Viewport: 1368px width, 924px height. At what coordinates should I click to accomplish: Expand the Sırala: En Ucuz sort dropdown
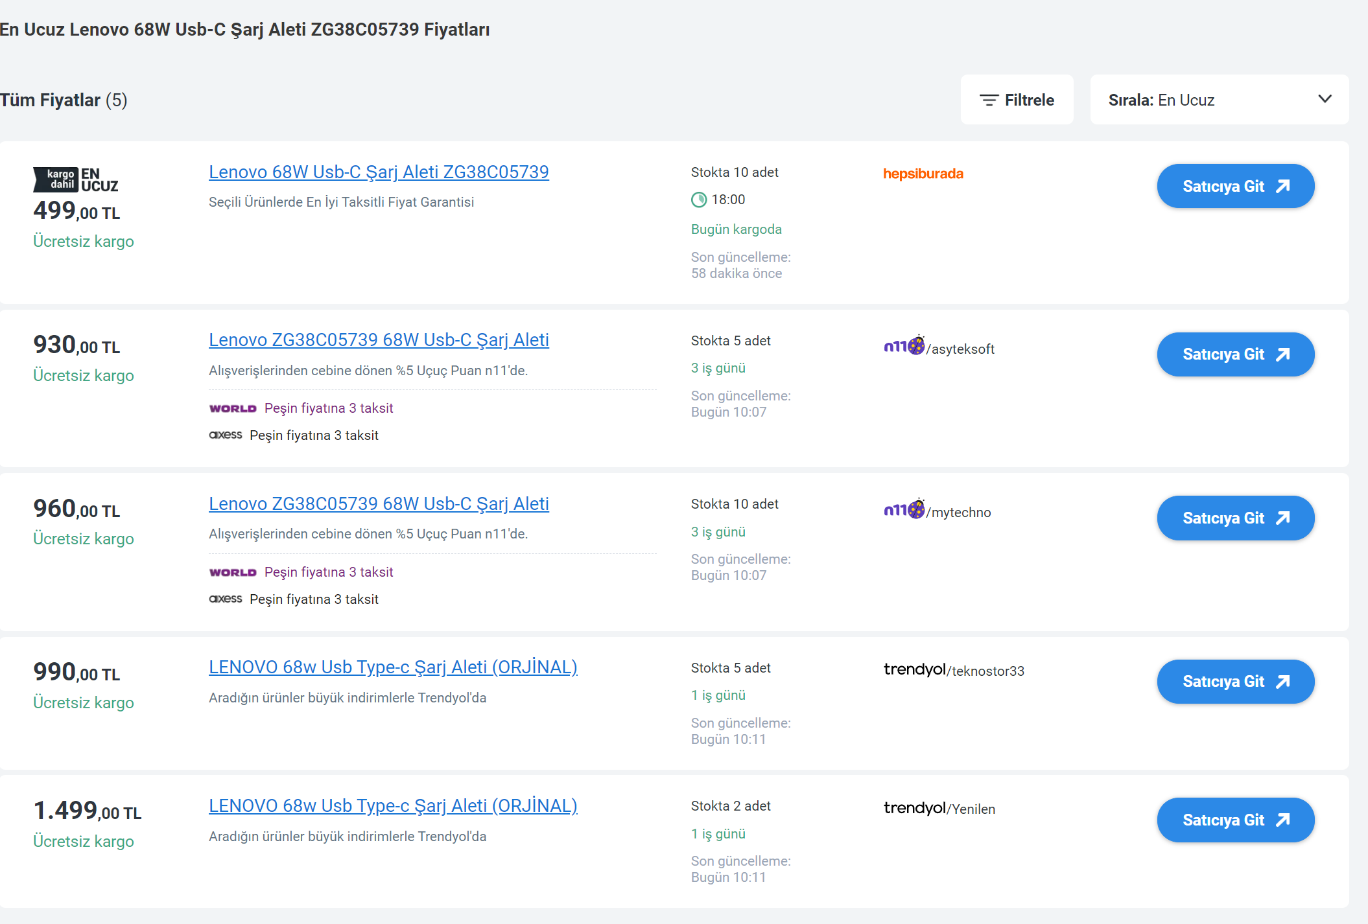(x=1219, y=100)
